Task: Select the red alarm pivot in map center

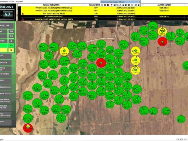Action: [x=101, y=63]
